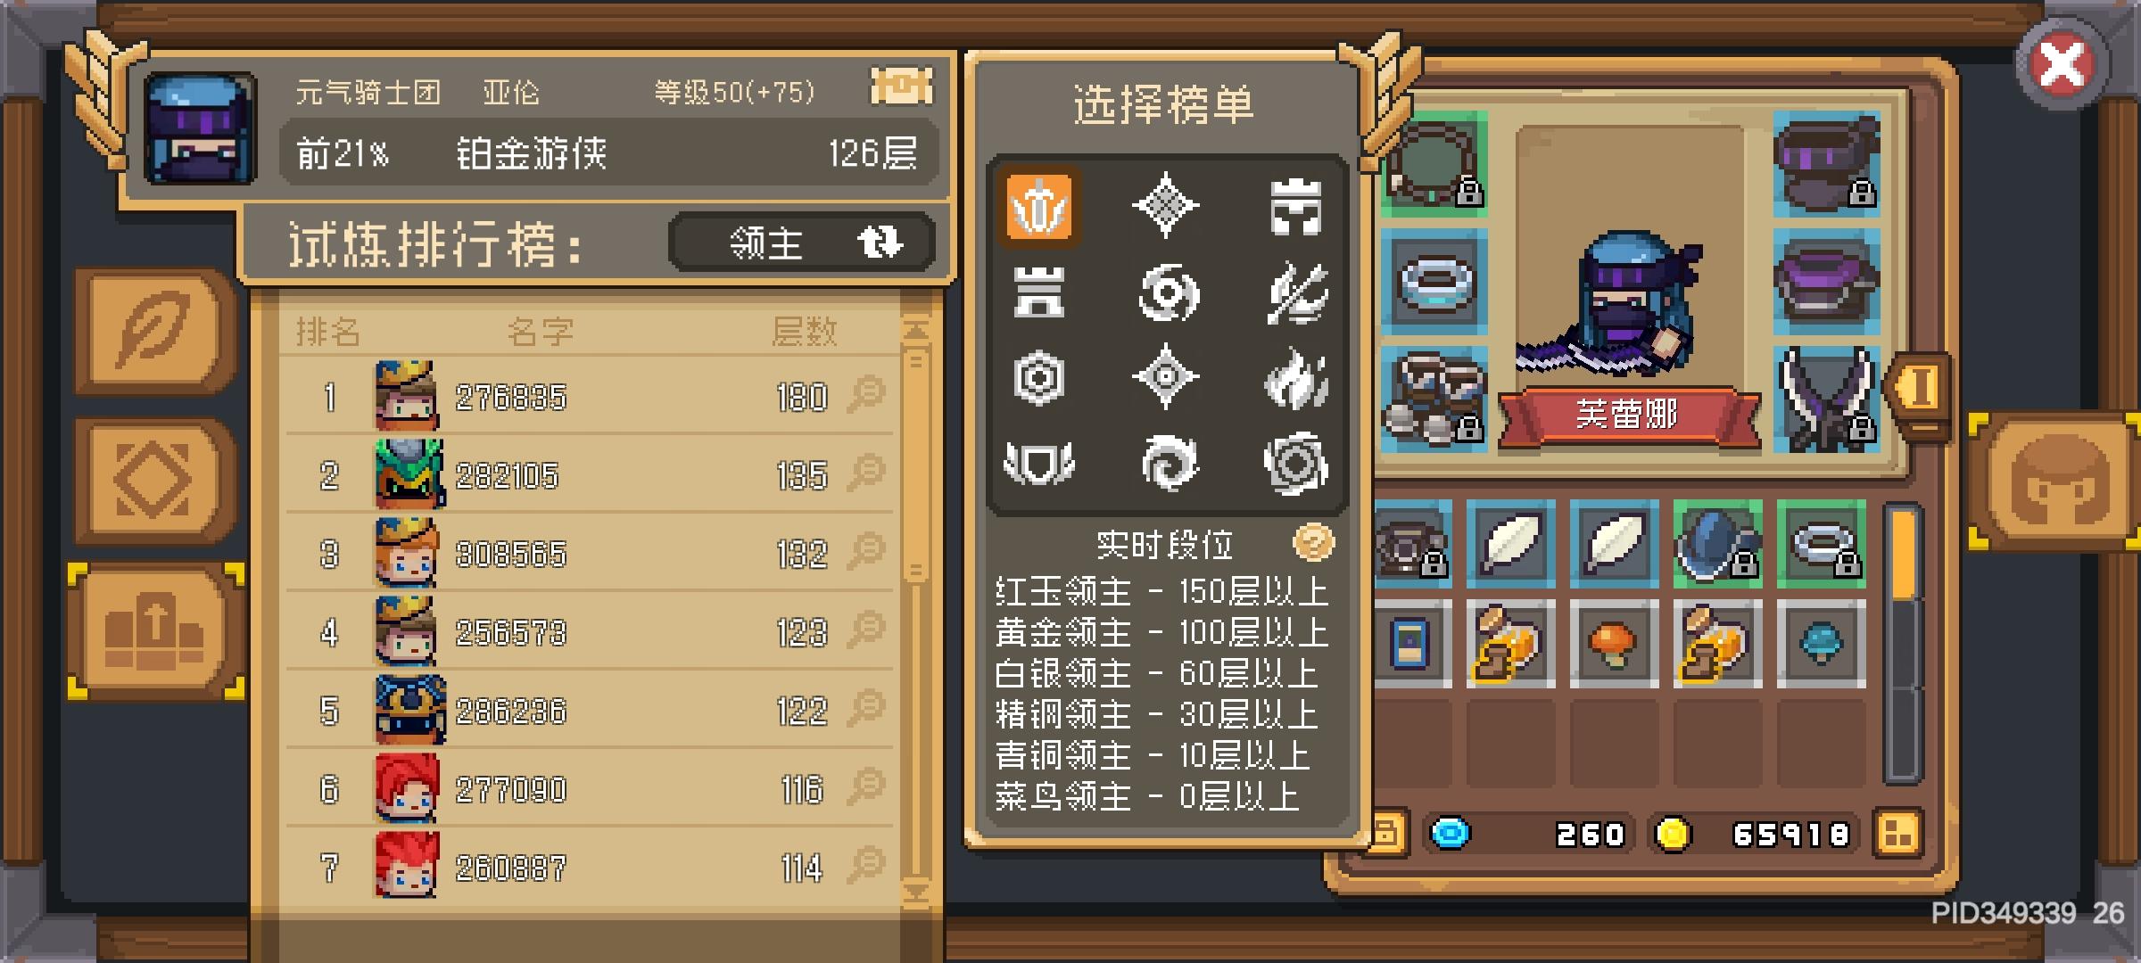Inspect player 260887 with magnifier icon
2141x963 pixels.
(865, 865)
